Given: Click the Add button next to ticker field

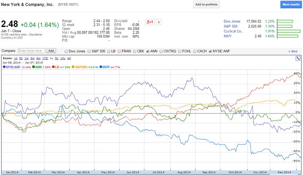Looking at the screenshot, I should click(x=51, y=51).
